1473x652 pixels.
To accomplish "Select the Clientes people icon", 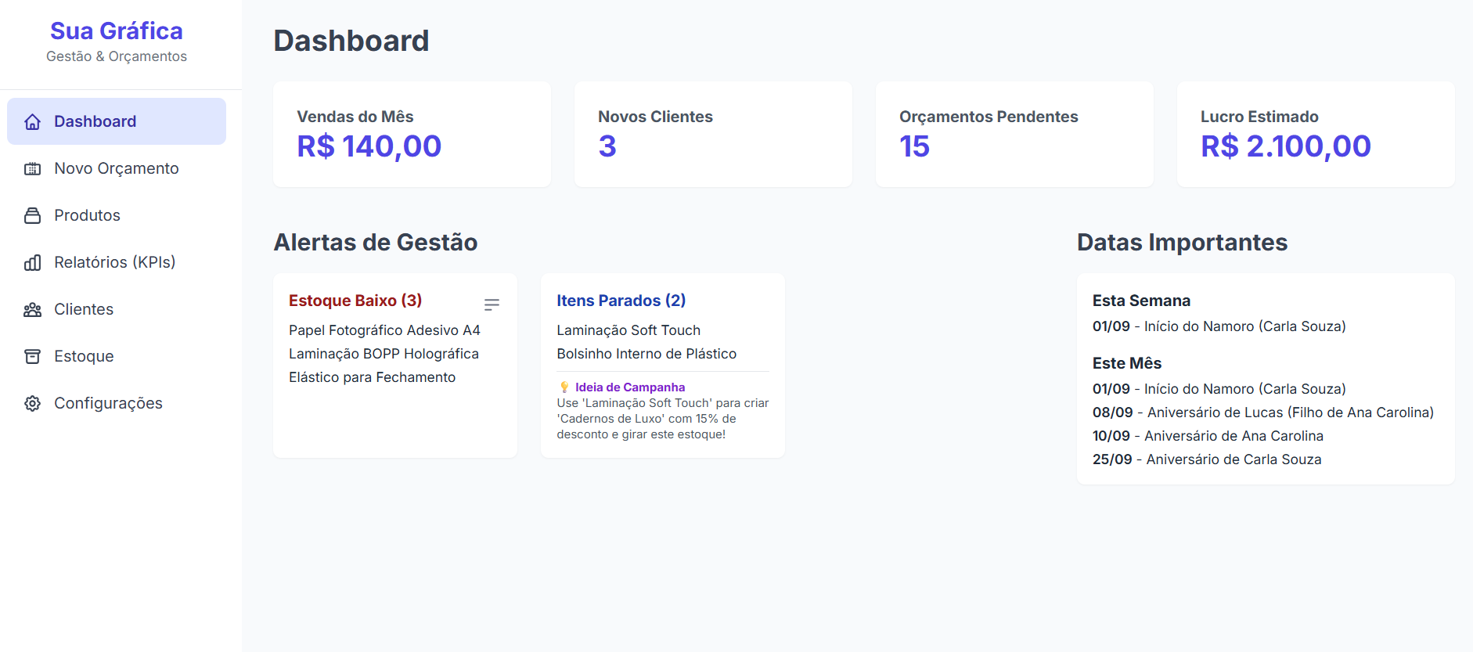I will [32, 309].
